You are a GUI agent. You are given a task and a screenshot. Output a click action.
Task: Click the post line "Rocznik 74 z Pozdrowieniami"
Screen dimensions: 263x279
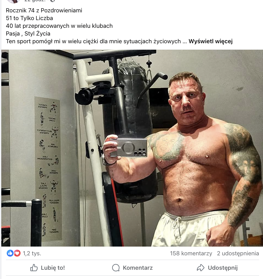pyautogui.click(x=44, y=11)
